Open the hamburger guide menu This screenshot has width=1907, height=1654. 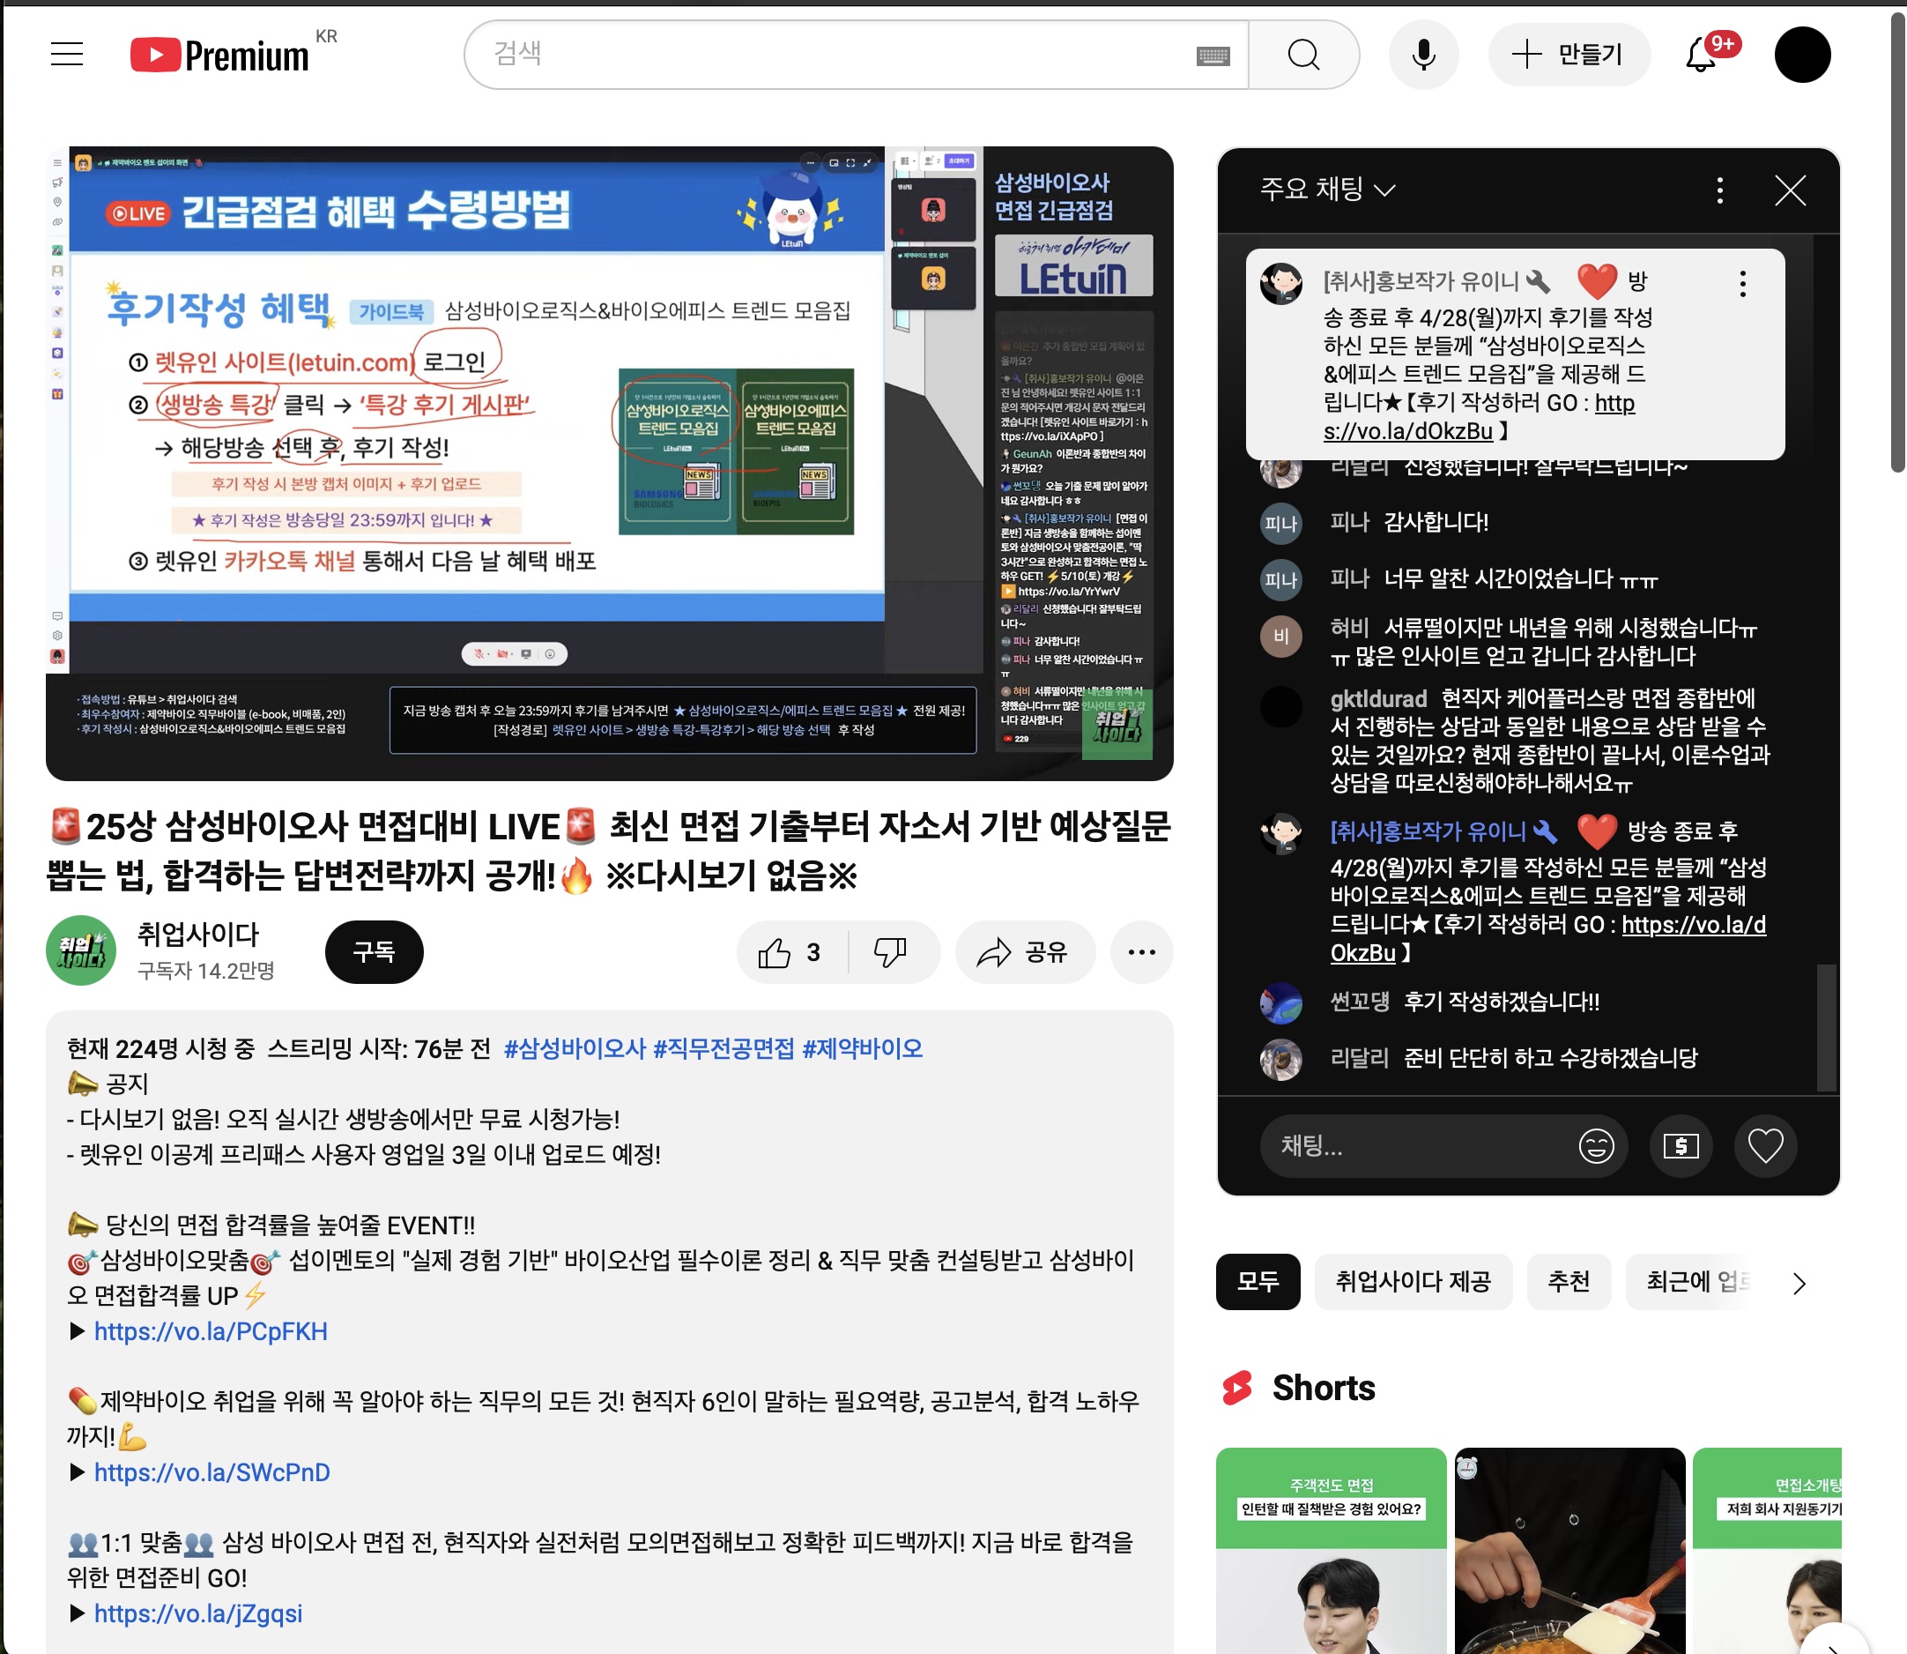coord(66,55)
